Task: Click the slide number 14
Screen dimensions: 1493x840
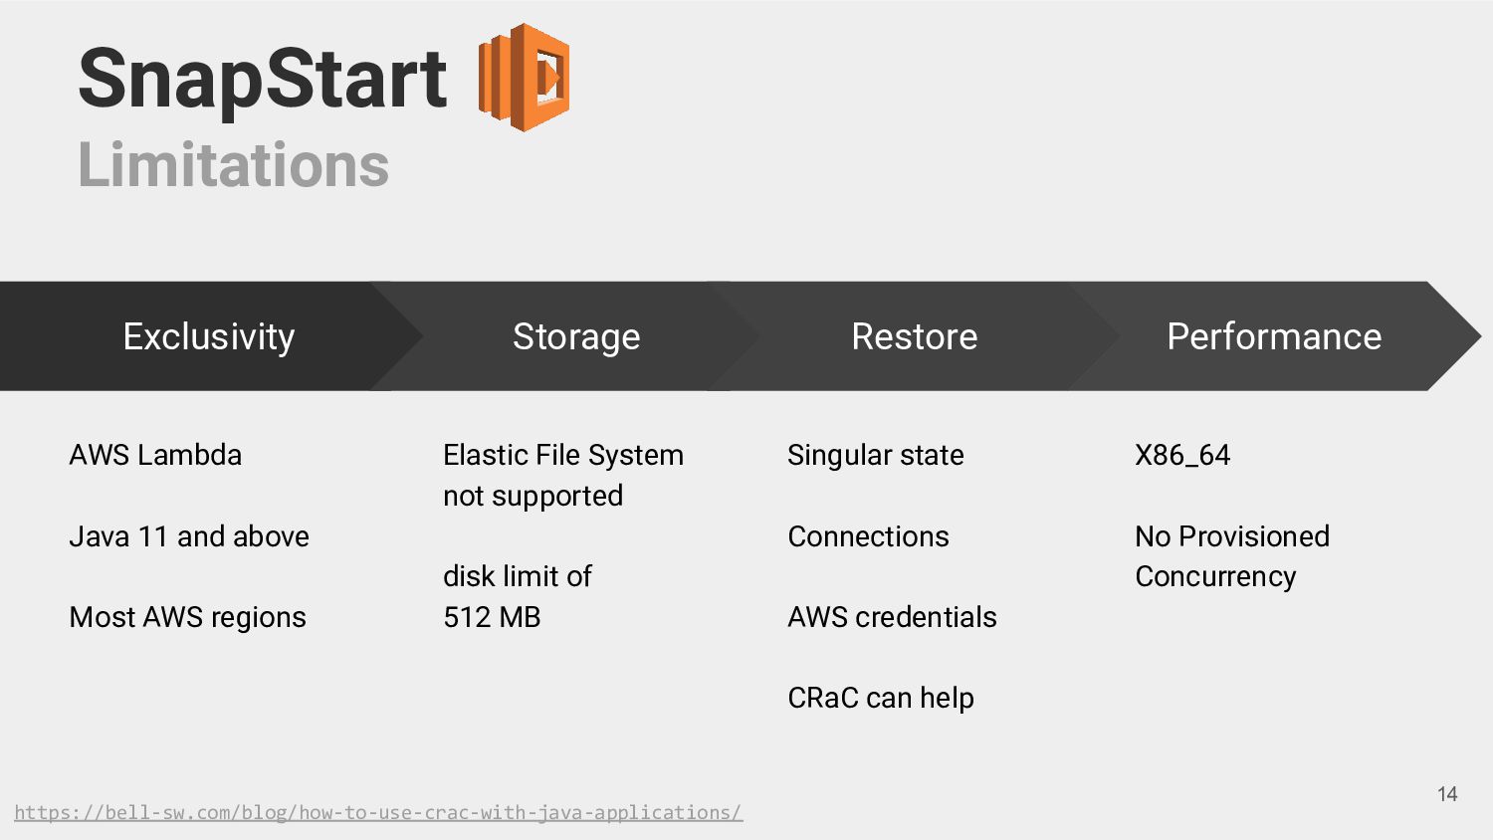Action: tap(1447, 793)
